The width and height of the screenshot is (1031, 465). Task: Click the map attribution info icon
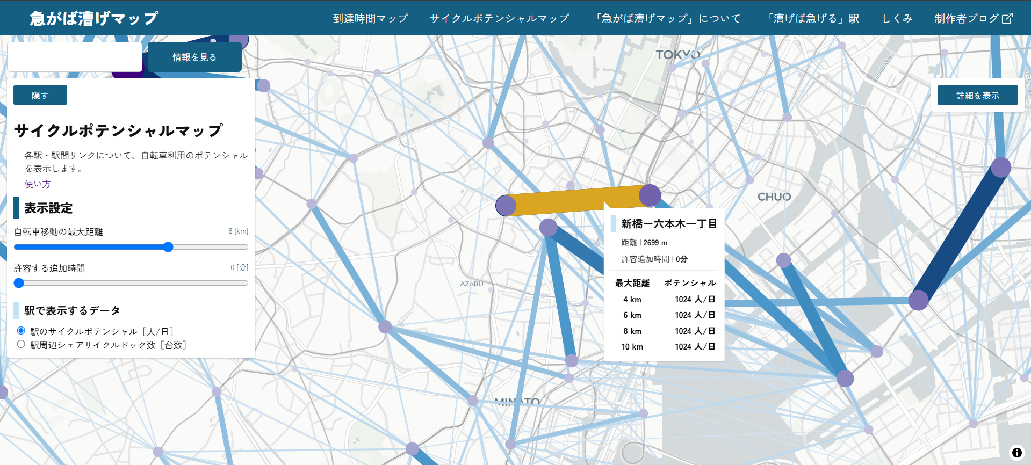pos(1016,453)
